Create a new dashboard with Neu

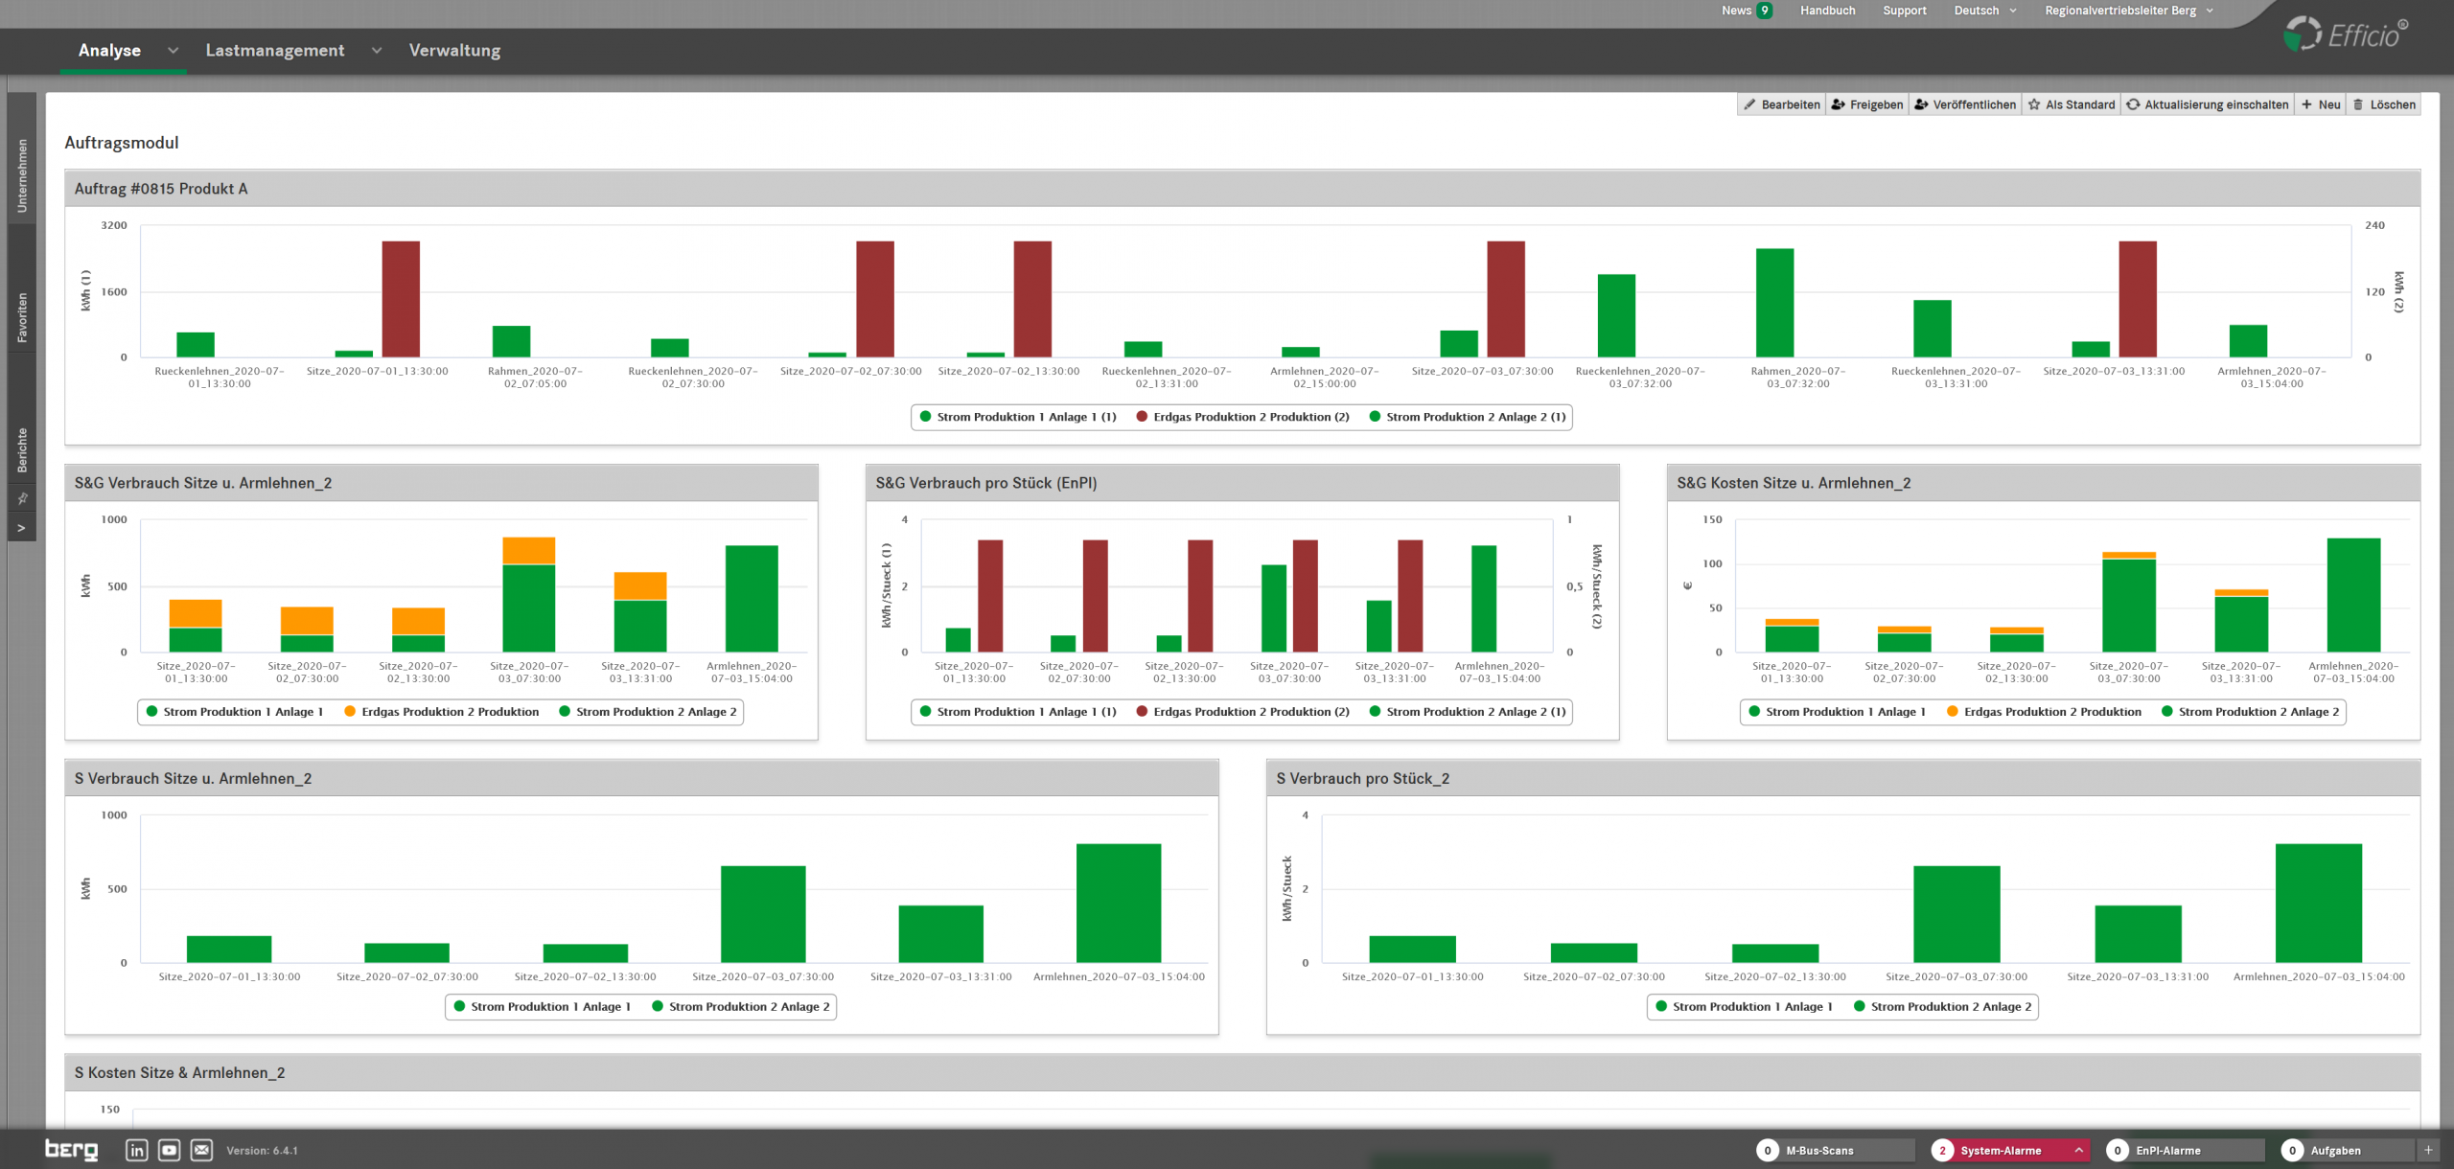(2321, 104)
